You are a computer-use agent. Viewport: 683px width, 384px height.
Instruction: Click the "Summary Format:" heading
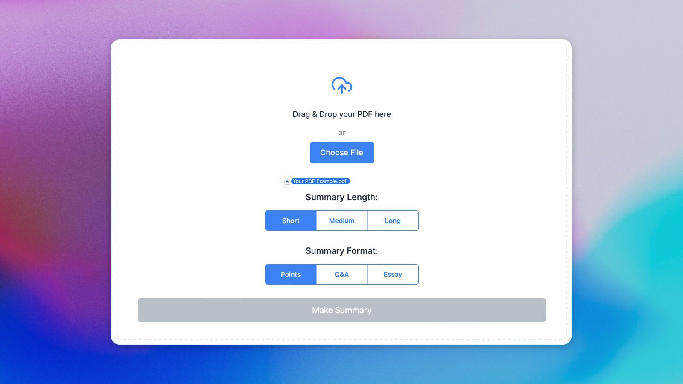(341, 251)
